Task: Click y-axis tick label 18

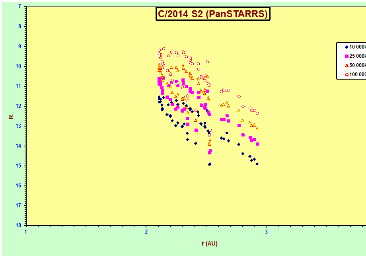Action: coord(18,226)
